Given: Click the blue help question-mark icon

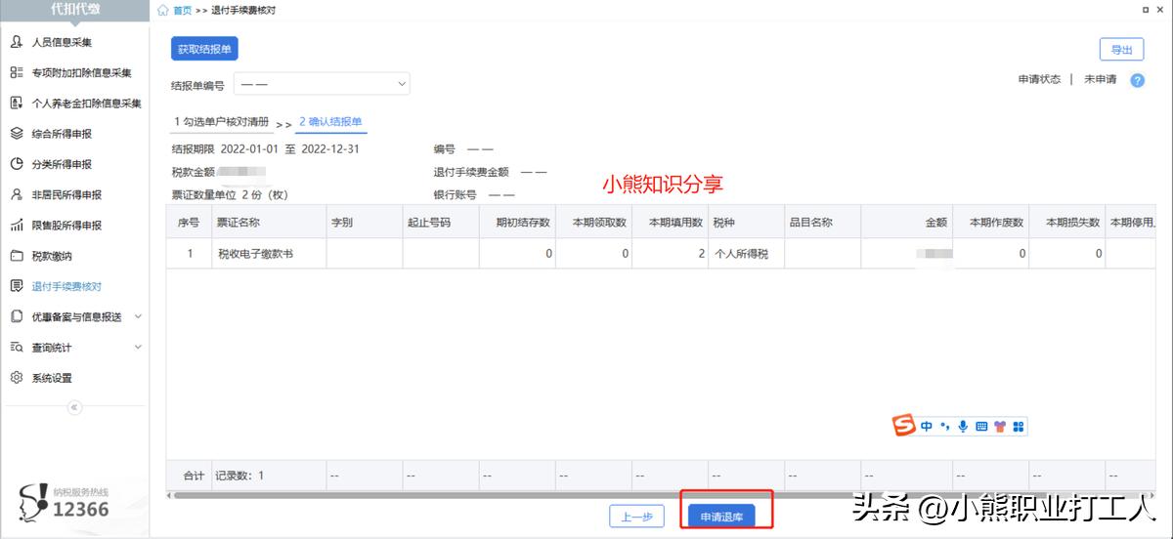Looking at the screenshot, I should pos(1137,80).
